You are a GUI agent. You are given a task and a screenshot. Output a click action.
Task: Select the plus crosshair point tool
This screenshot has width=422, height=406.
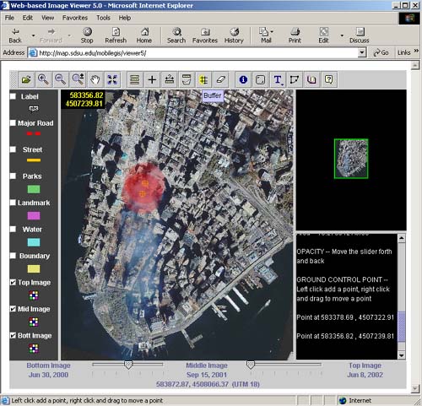[152, 79]
